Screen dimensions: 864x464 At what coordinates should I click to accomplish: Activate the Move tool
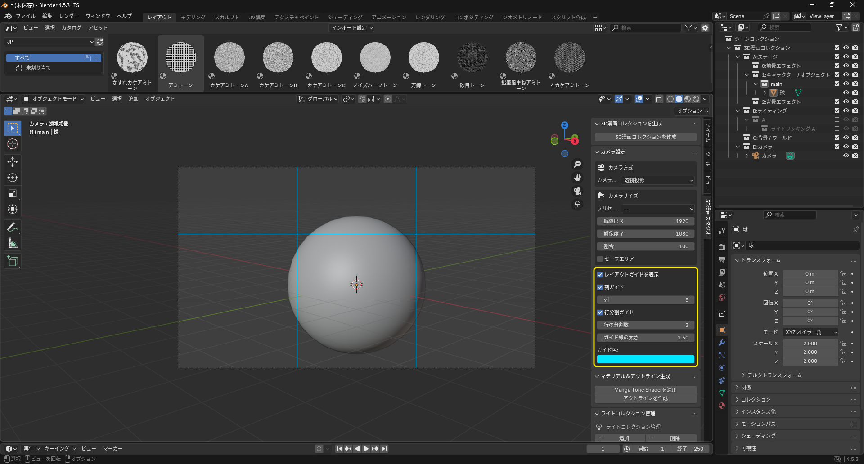pos(13,162)
